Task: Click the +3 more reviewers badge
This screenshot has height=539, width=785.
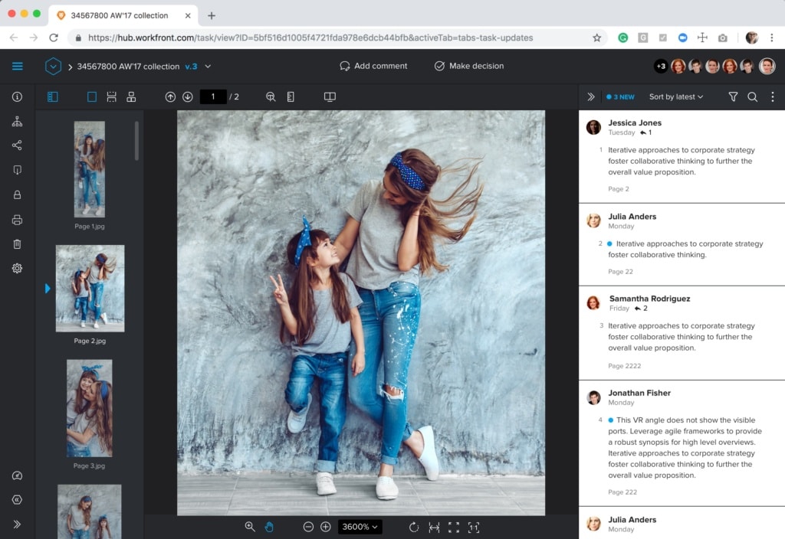Action: [661, 66]
